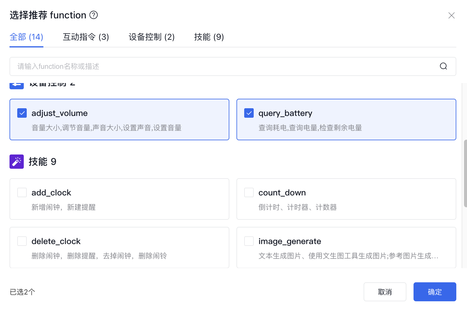
Task: Click the purple magic wand skills icon
Action: [17, 162]
